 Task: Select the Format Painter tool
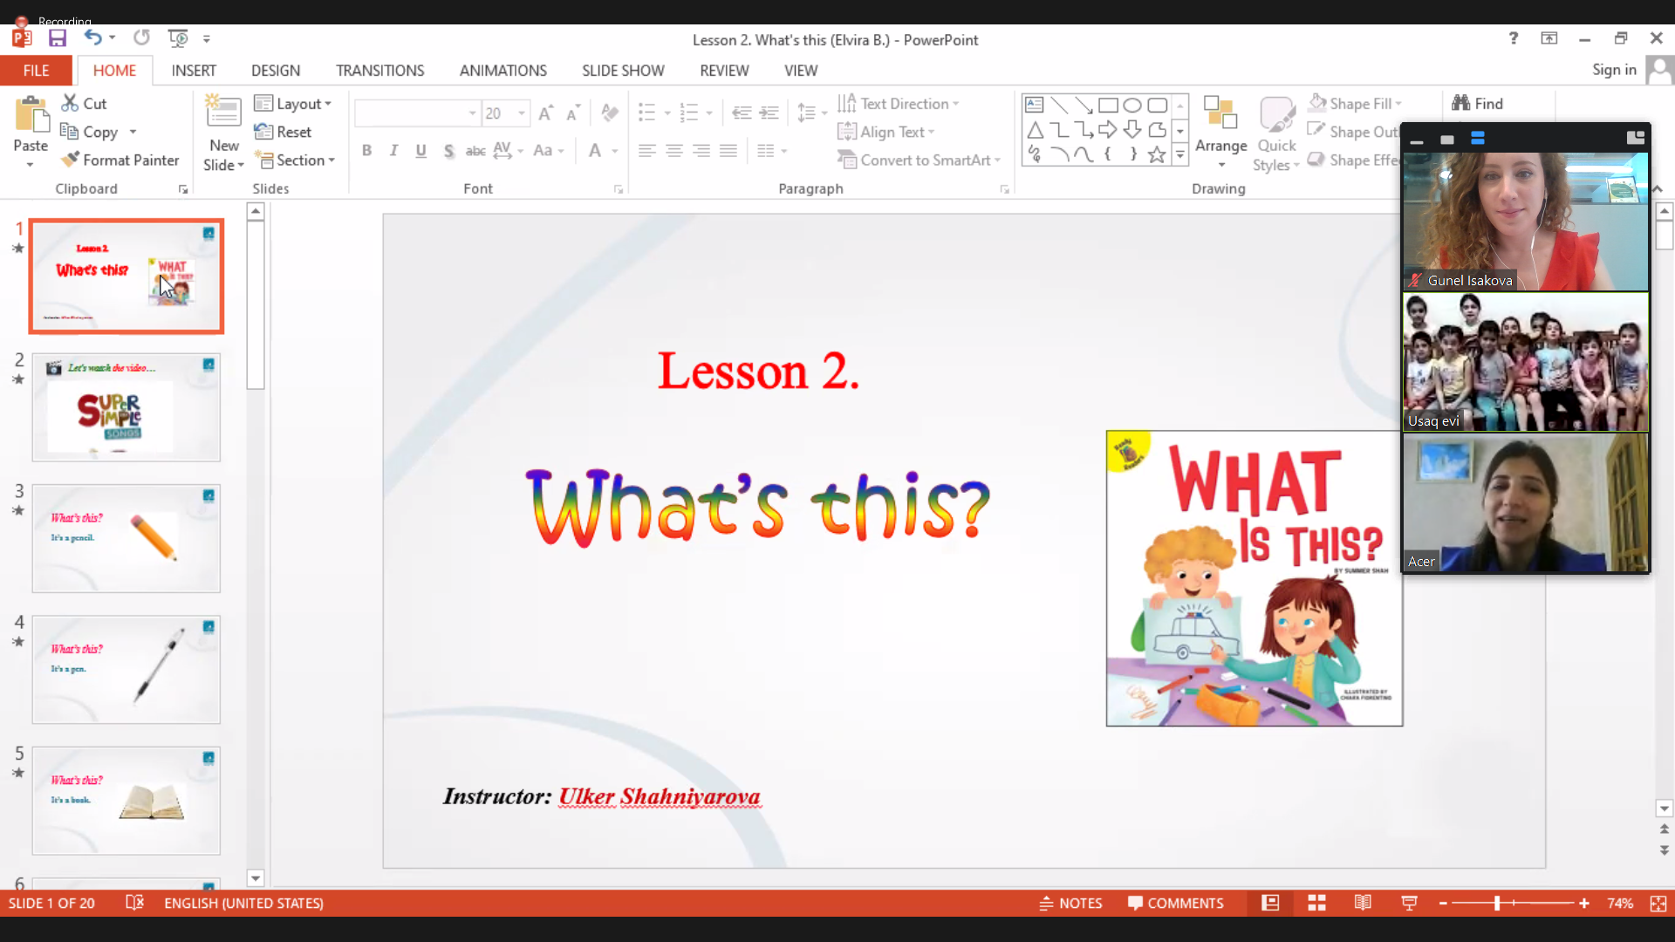[x=120, y=160]
